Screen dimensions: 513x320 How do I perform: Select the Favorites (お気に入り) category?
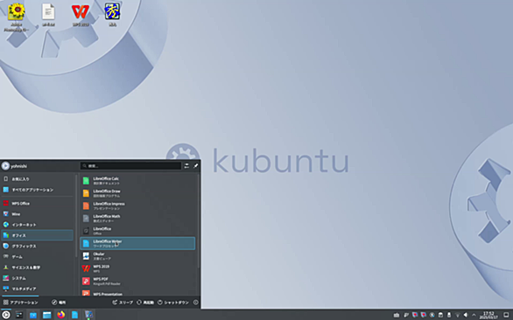coord(38,179)
